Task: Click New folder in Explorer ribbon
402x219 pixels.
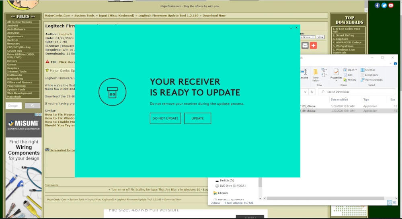Action: 316,75
